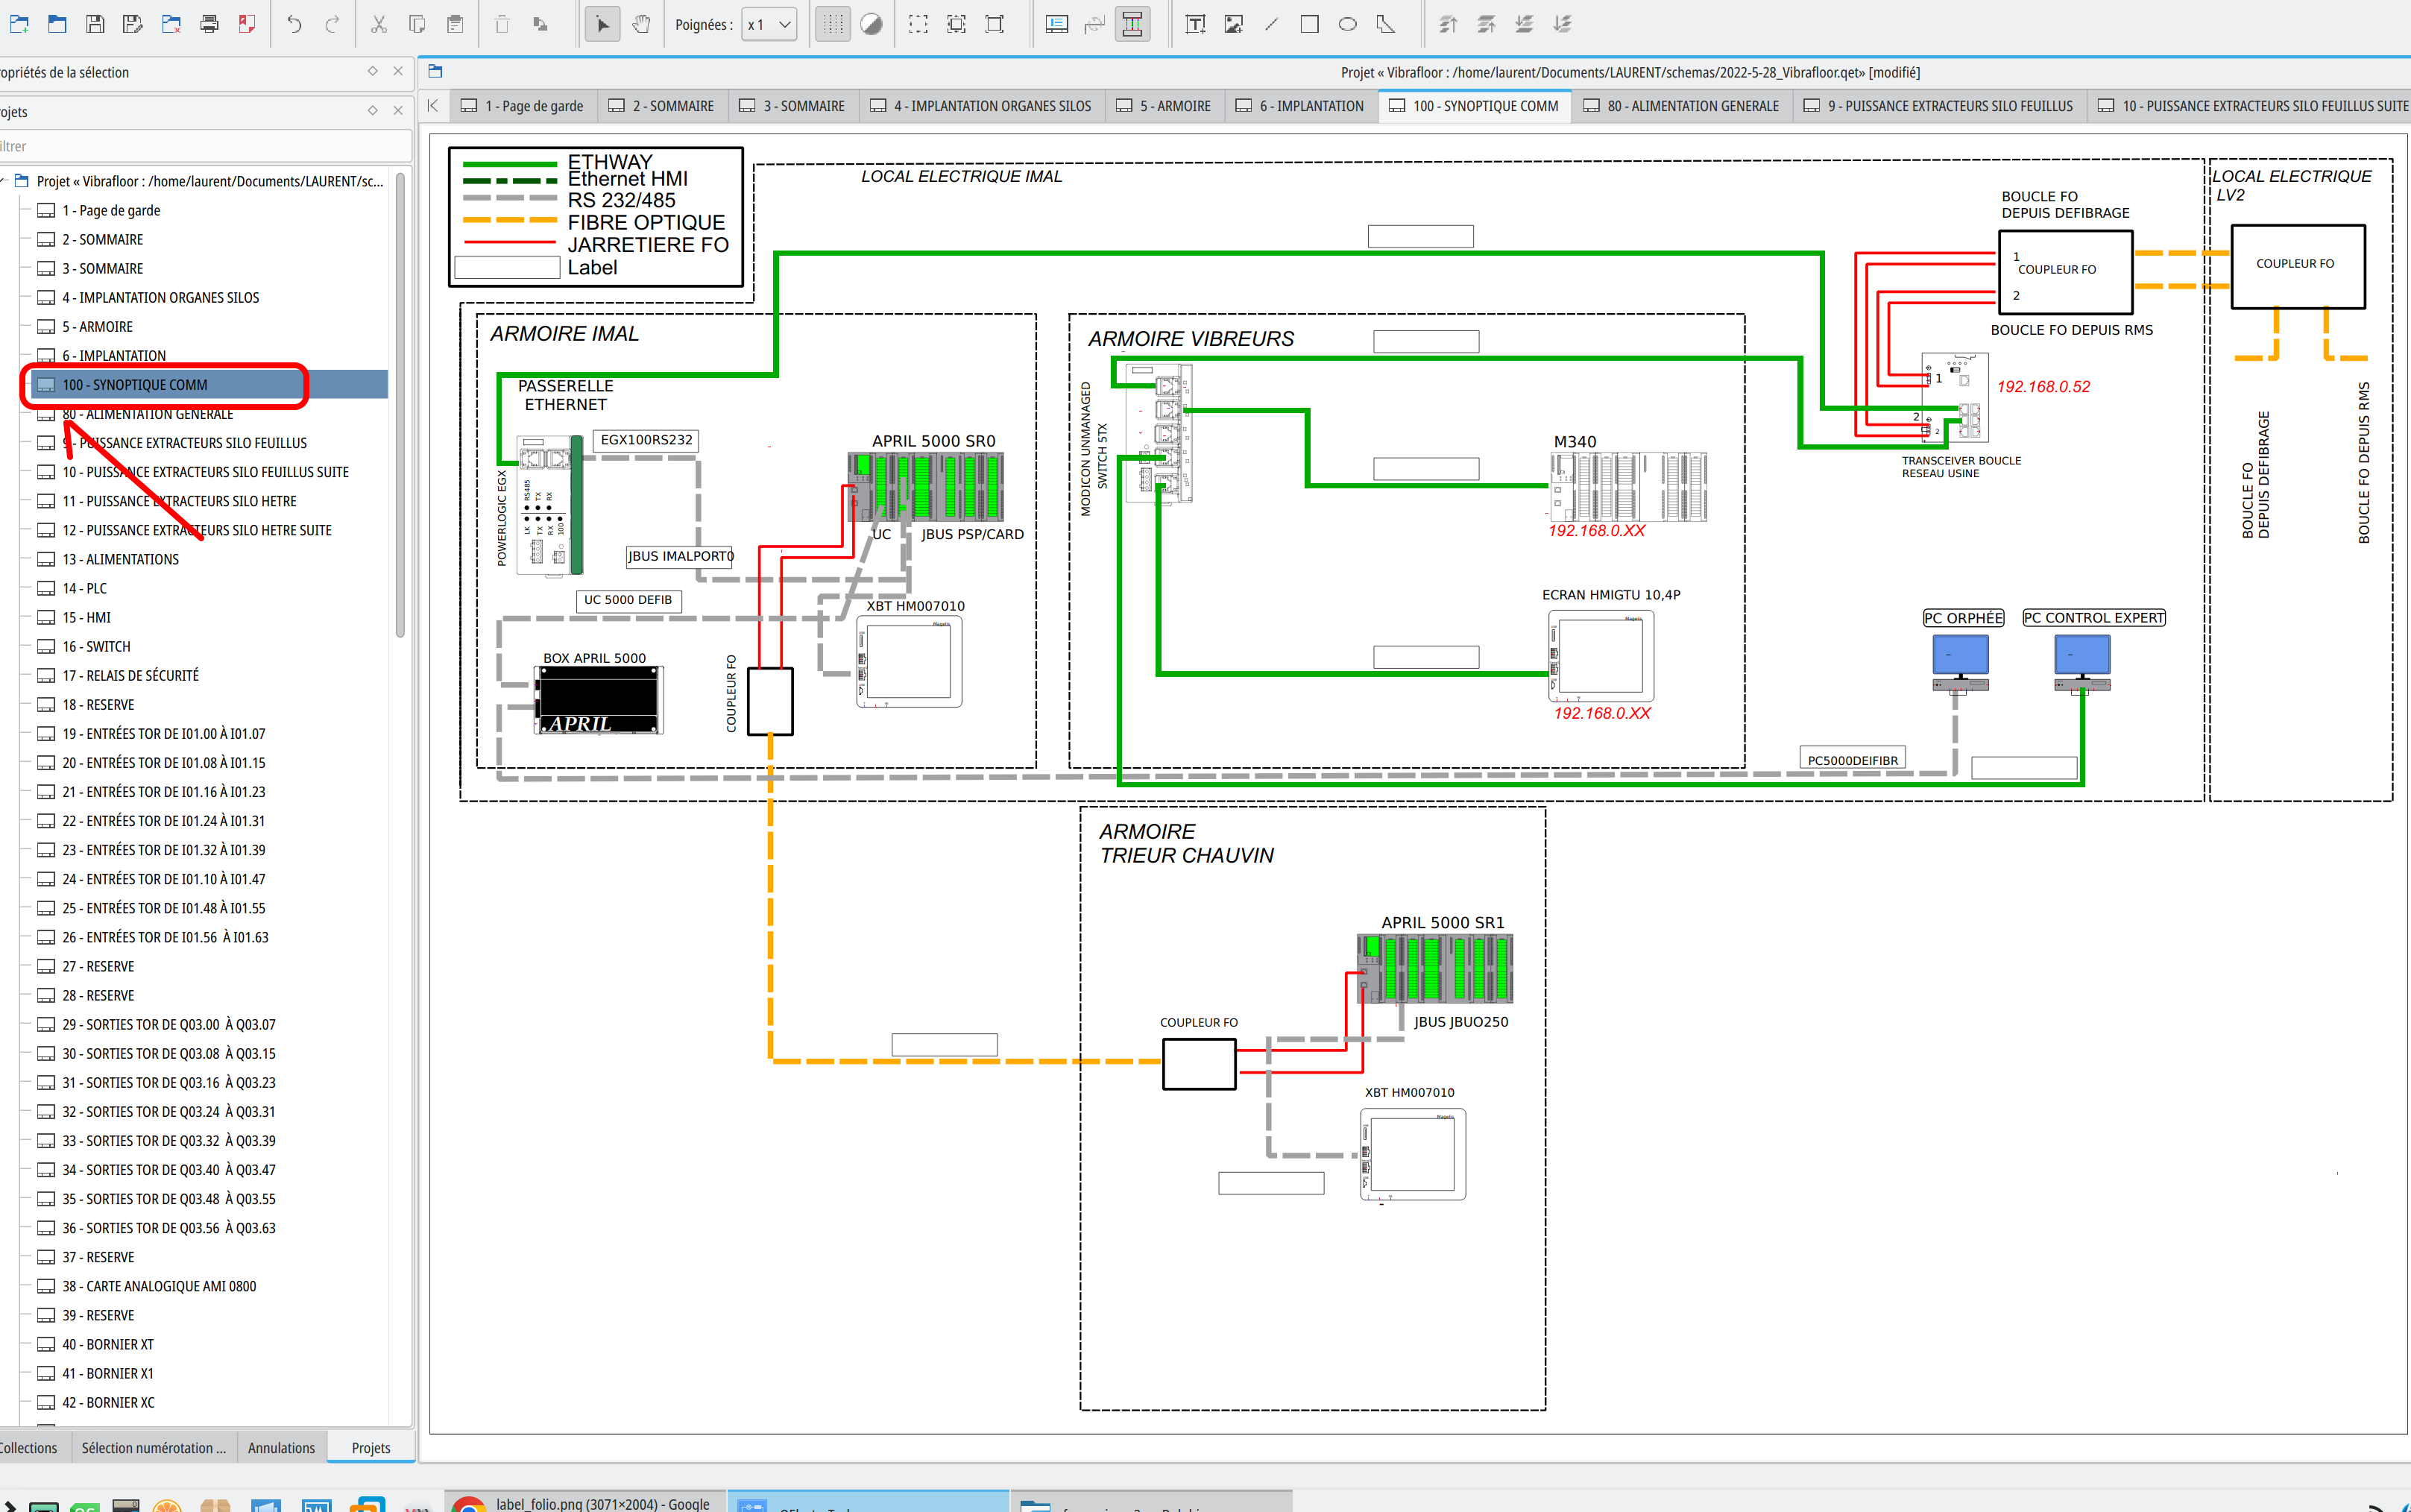
Task: Toggle the grid display button
Action: tap(832, 24)
